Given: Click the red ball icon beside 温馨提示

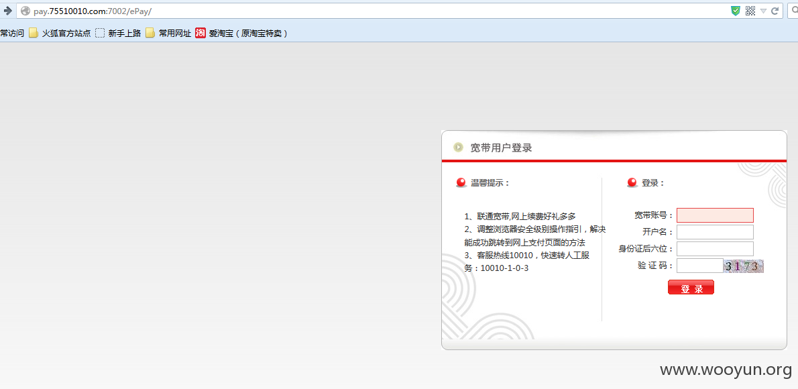Looking at the screenshot, I should 461,183.
